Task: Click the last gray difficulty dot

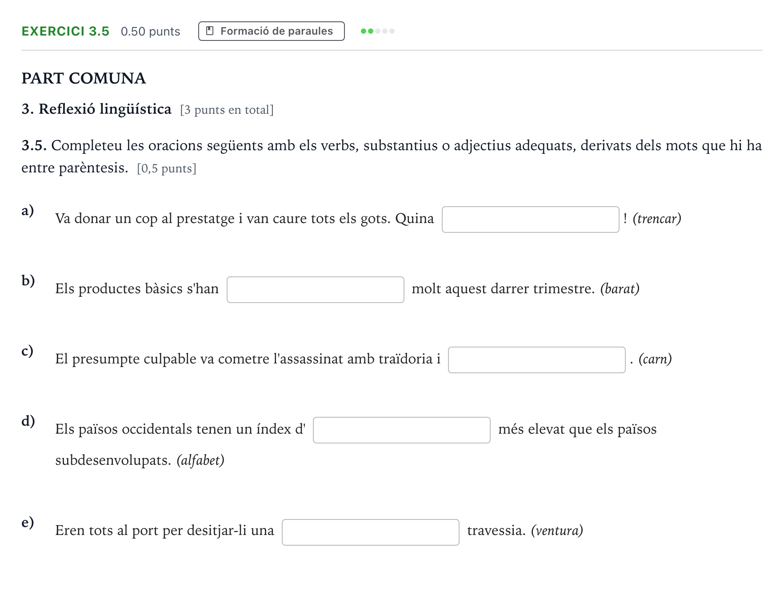Action: 392,31
